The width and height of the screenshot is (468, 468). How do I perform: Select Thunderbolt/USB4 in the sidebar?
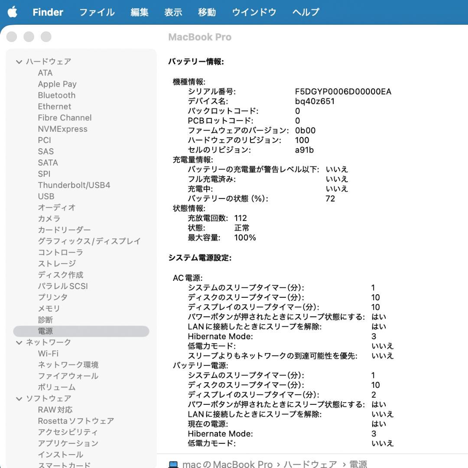[x=74, y=185]
